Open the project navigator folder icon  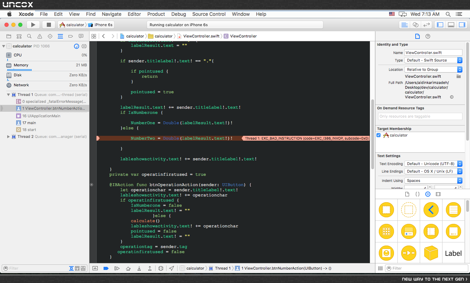[9, 36]
